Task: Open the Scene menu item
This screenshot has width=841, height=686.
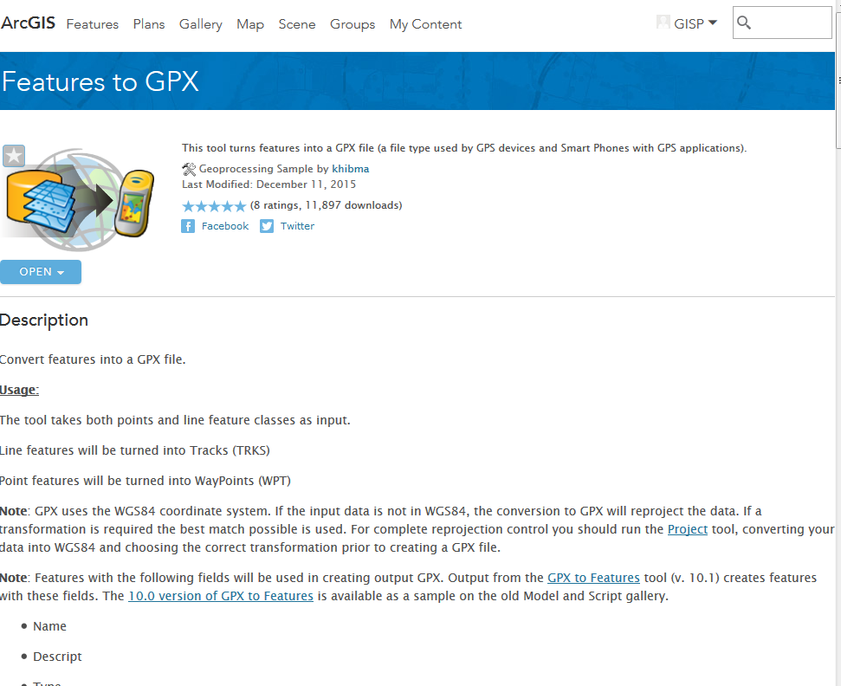Action: [x=296, y=24]
